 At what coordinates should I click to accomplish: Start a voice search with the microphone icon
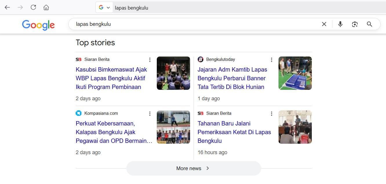340,24
